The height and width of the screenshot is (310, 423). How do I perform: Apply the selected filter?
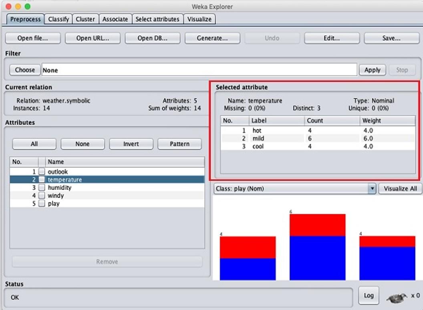tap(372, 70)
